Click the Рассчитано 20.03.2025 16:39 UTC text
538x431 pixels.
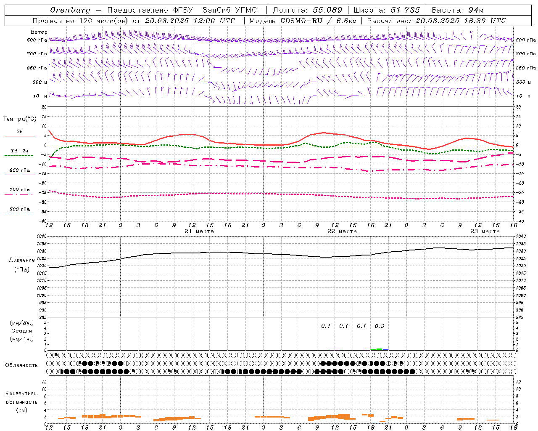[436, 21]
